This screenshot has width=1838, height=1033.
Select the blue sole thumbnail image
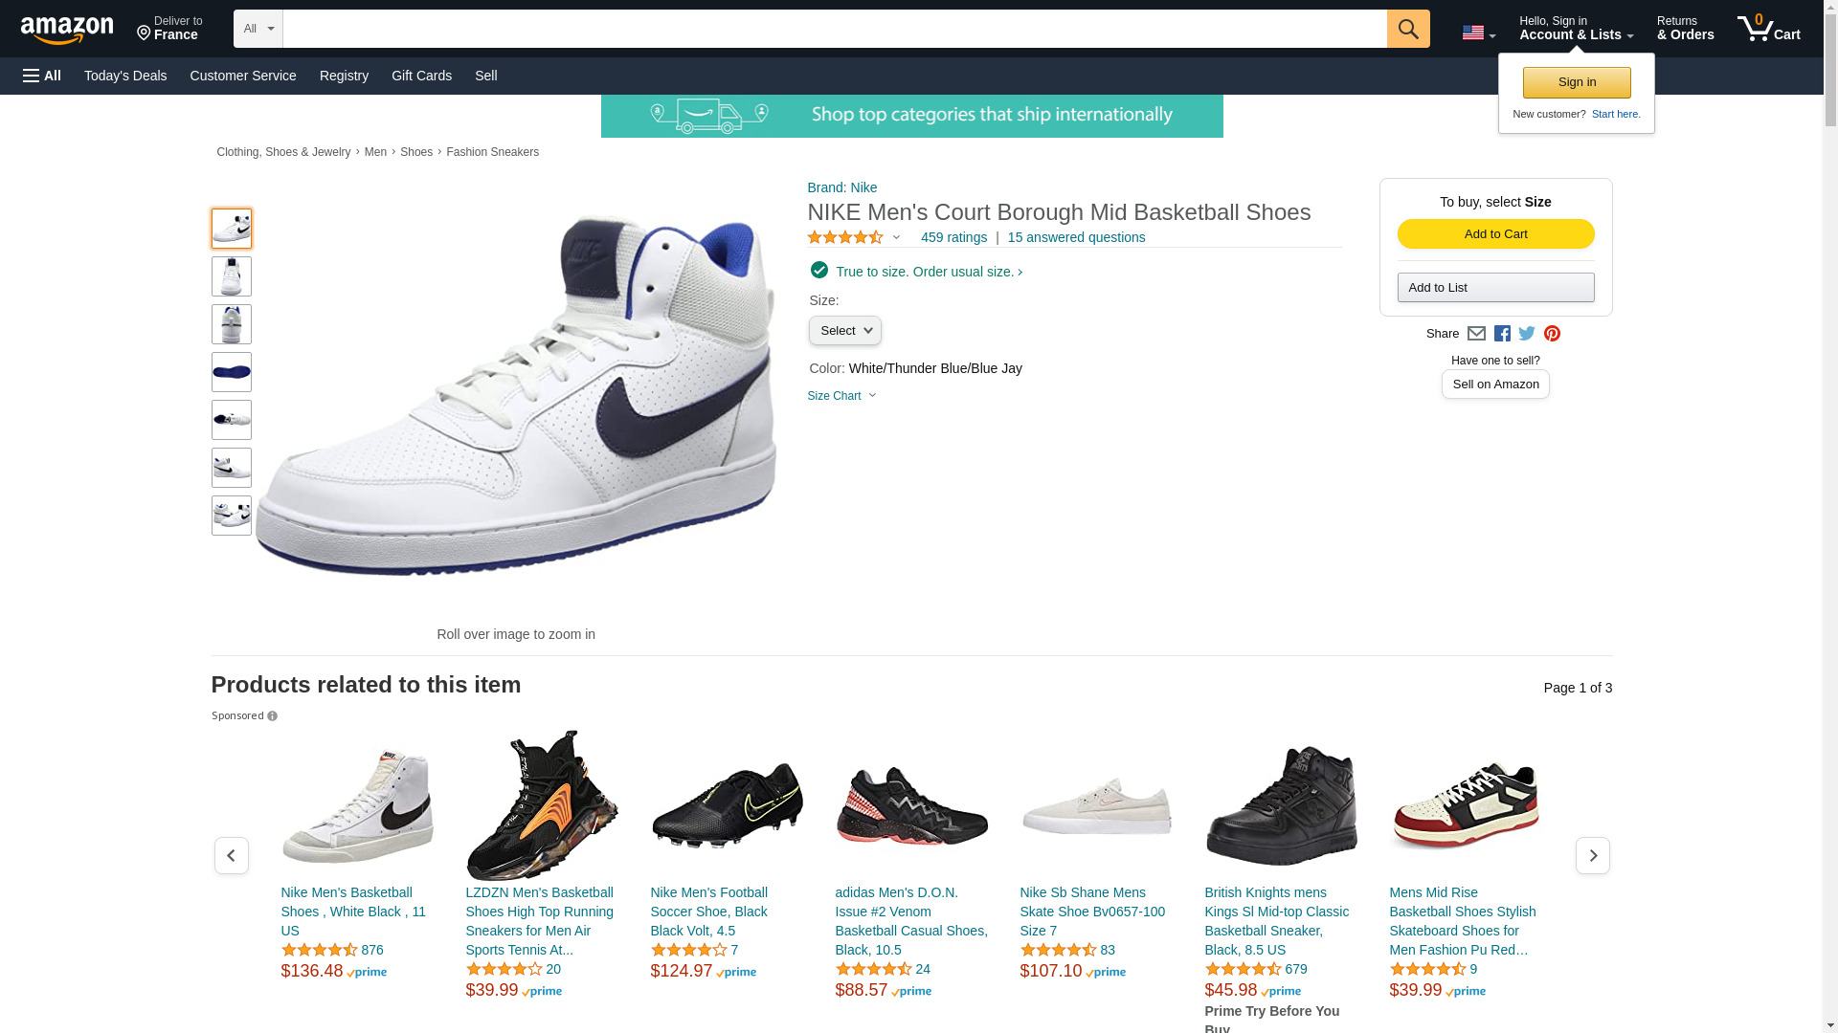(x=232, y=372)
